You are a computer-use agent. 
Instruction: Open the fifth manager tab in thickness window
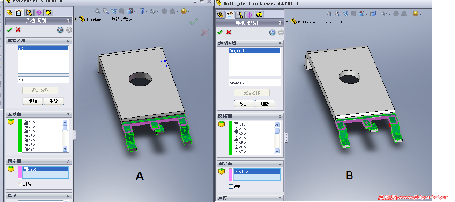tap(49, 13)
